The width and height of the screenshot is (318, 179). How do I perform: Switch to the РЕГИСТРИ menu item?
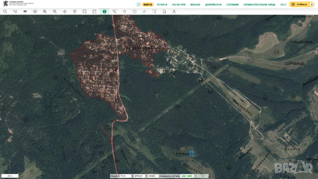[179, 4]
